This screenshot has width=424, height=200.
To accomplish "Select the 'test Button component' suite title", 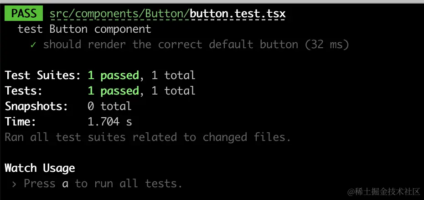I will pyautogui.click(x=84, y=29).
